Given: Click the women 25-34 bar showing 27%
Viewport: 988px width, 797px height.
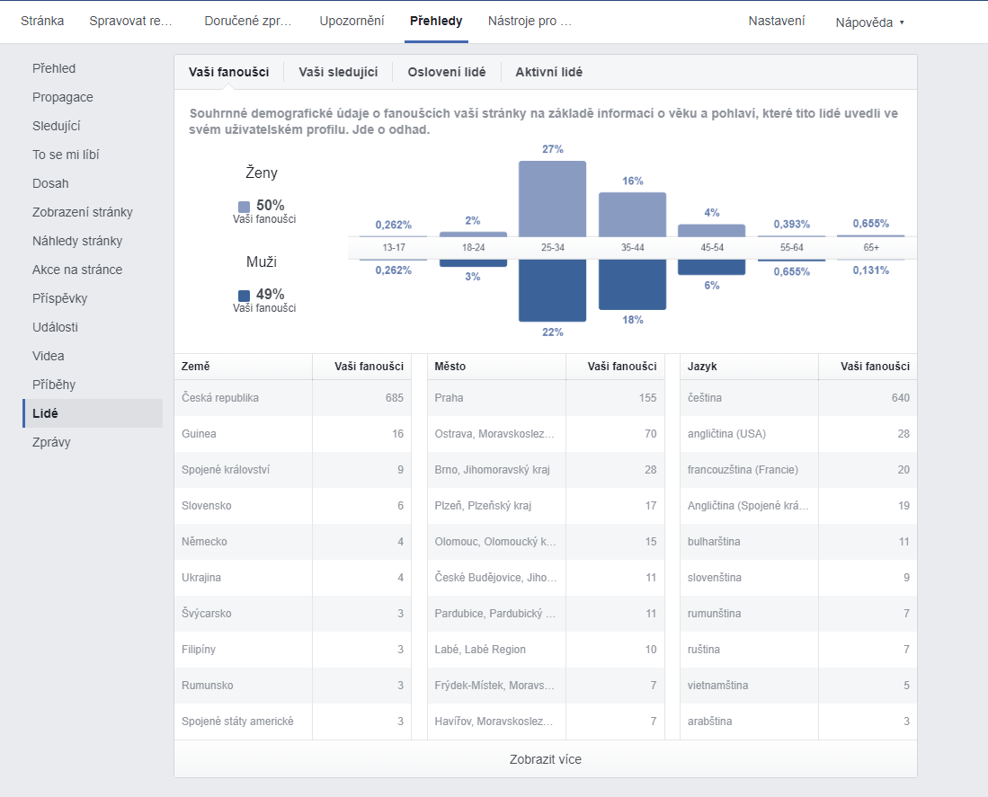Looking at the screenshot, I should (553, 199).
